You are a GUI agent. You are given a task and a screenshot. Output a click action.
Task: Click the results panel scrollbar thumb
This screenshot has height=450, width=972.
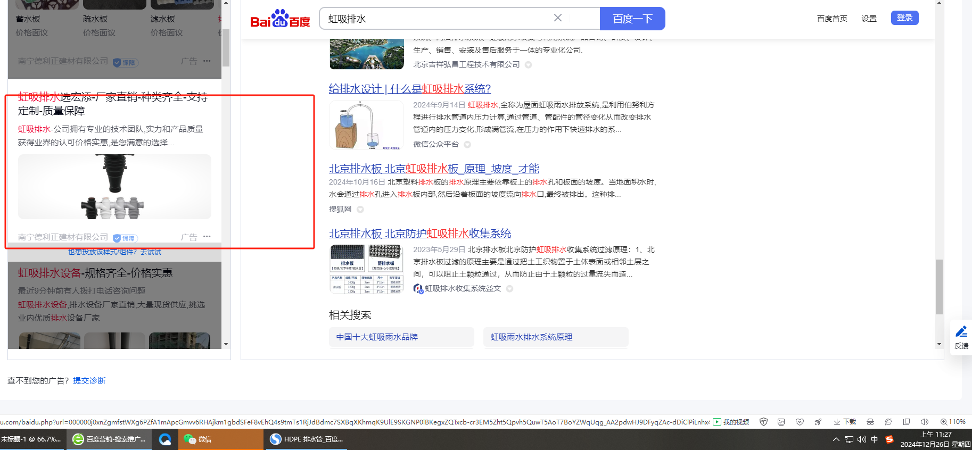point(939,287)
